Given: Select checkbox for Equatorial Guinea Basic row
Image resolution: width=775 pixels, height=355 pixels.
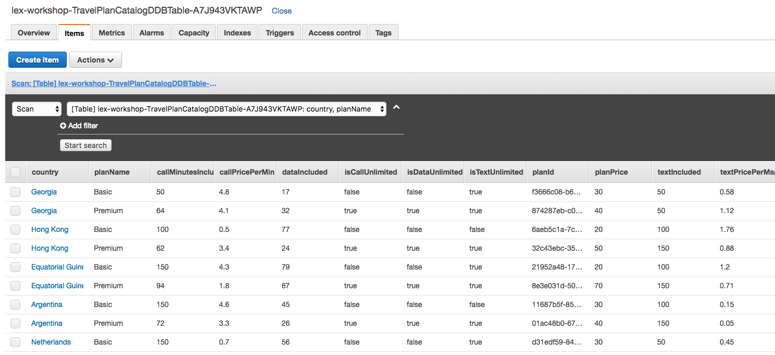Looking at the screenshot, I should click(x=15, y=267).
